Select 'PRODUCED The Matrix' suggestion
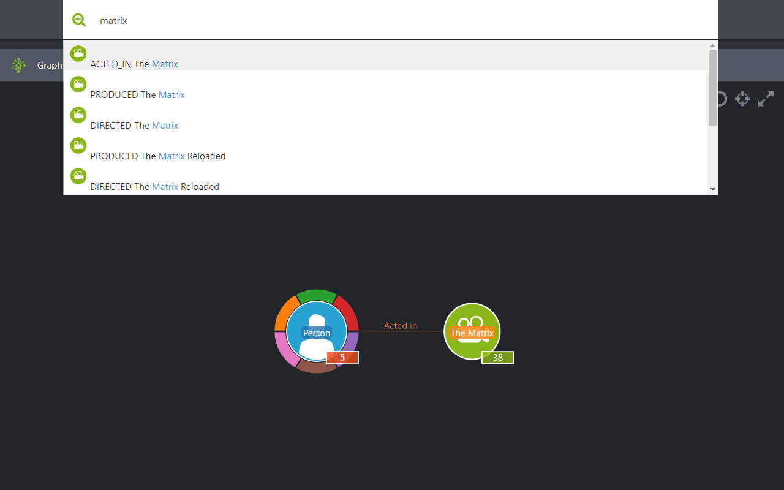This screenshot has height=490, width=784. (x=386, y=86)
